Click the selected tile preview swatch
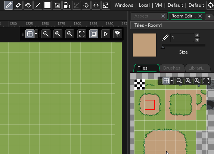214x154 pixels. (x=145, y=45)
